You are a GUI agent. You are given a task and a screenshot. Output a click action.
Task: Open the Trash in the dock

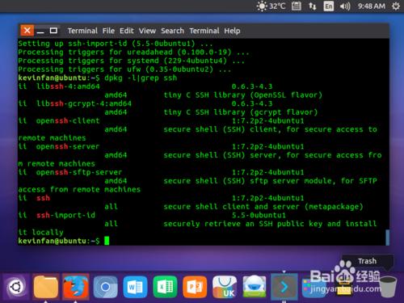(388, 287)
